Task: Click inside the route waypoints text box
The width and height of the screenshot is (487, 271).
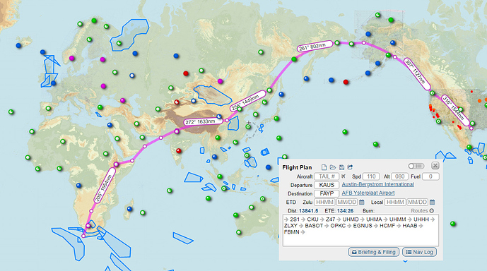Action: pyautogui.click(x=360, y=230)
